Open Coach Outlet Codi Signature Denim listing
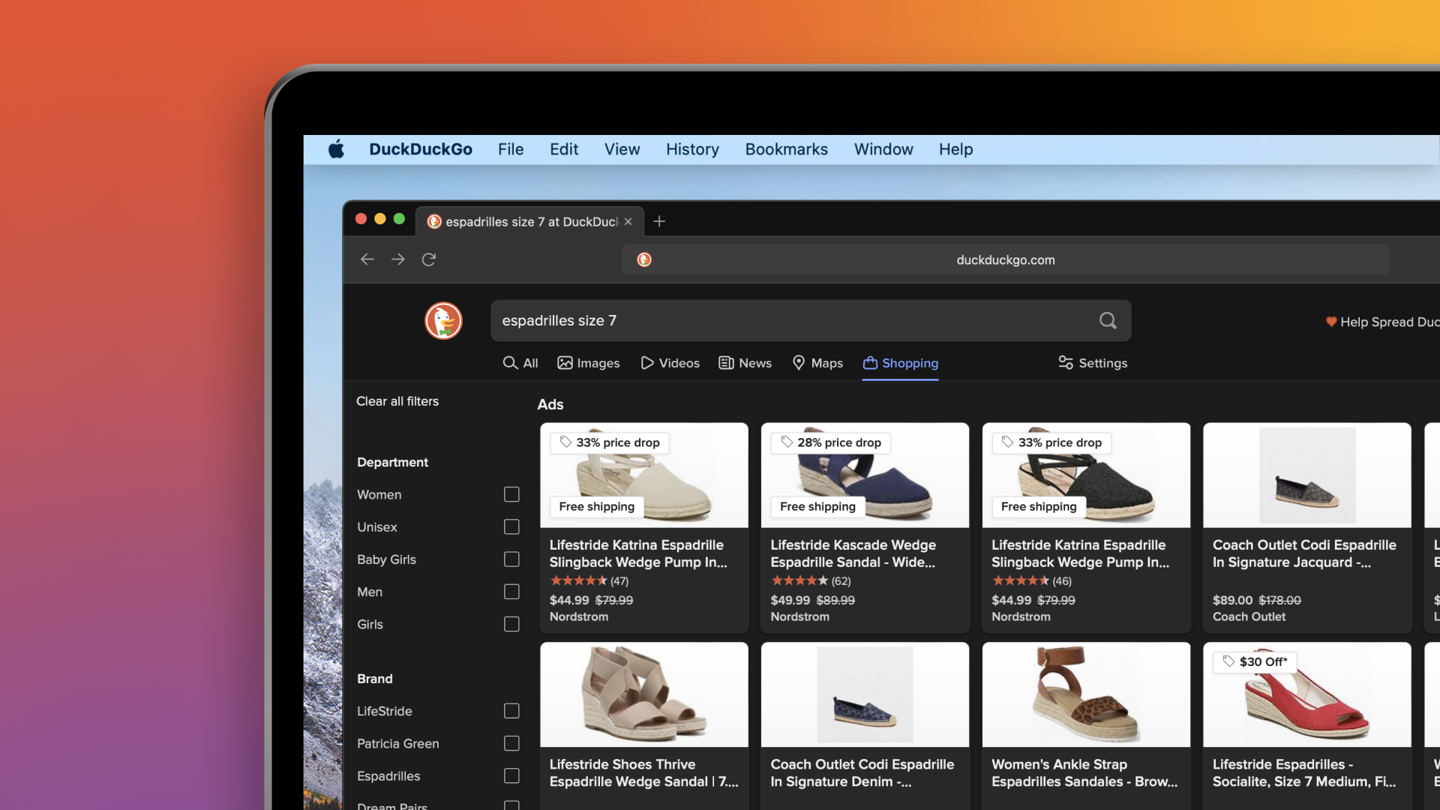 point(862,773)
